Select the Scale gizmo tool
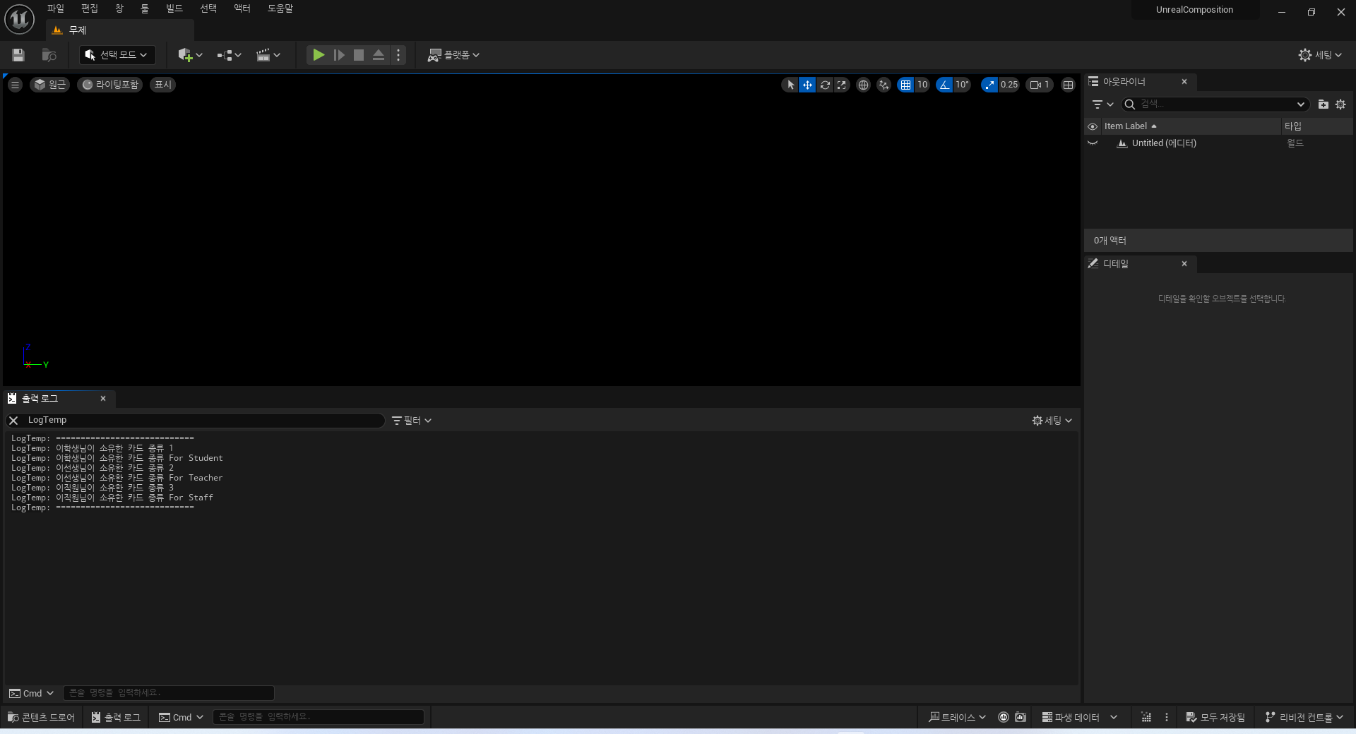The image size is (1356, 734). click(x=842, y=85)
